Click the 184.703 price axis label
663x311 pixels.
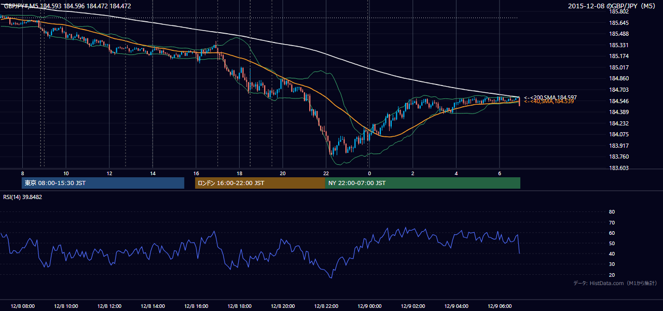619,90
